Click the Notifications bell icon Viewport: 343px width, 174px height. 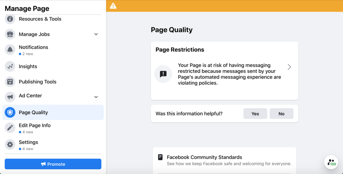10,50
